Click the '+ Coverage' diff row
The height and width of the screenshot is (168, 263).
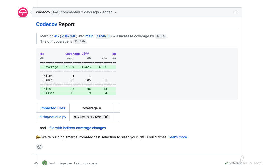(x=78, y=67)
